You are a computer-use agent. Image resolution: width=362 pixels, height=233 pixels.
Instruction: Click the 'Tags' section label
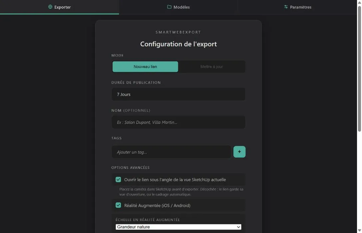click(116, 138)
